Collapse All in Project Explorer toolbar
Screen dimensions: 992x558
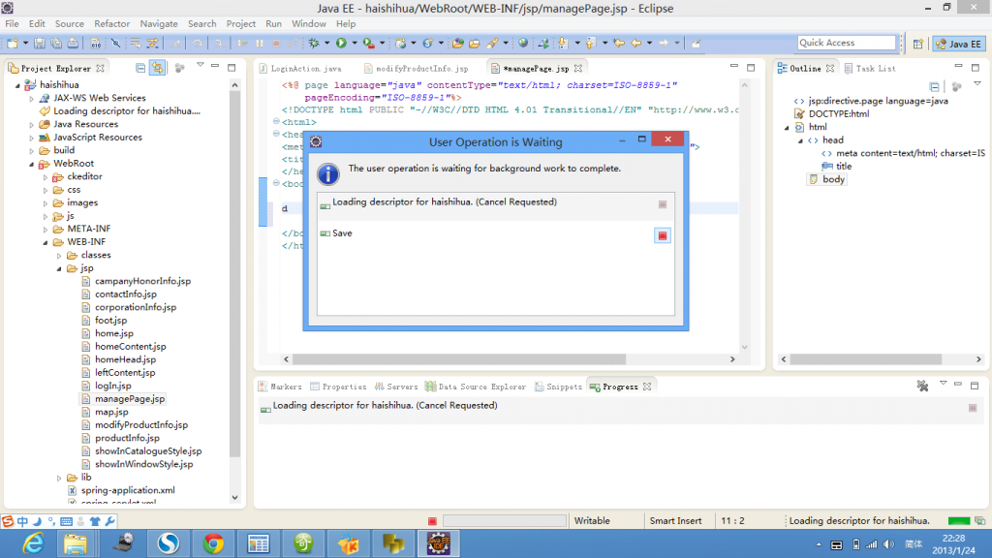140,67
